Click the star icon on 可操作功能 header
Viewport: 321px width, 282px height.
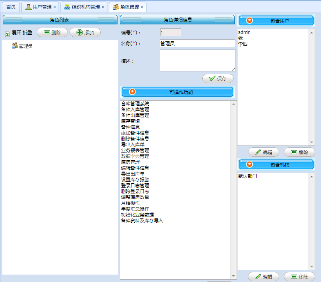click(x=132, y=92)
